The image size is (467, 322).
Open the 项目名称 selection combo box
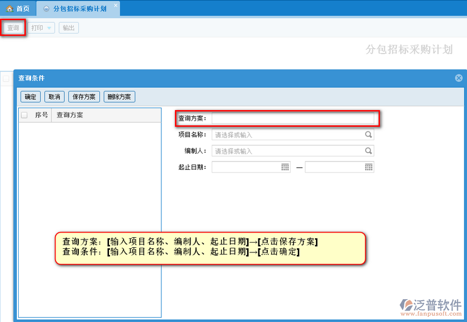[x=288, y=135]
